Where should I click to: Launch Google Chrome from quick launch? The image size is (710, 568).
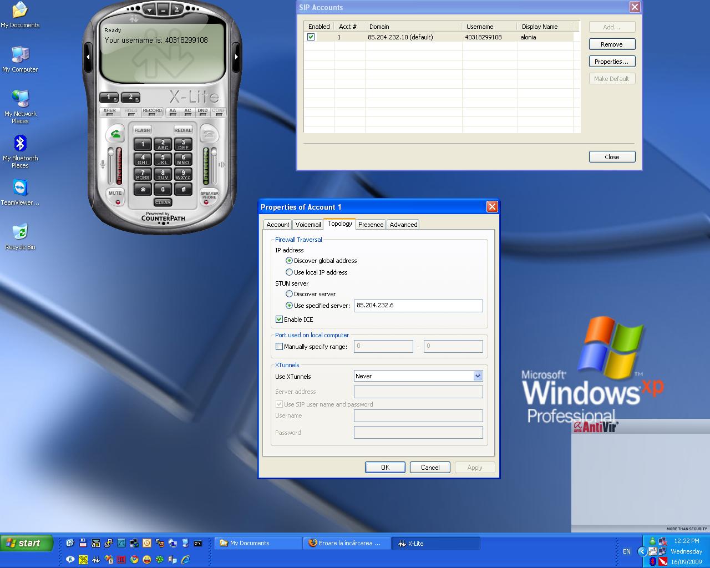(134, 560)
